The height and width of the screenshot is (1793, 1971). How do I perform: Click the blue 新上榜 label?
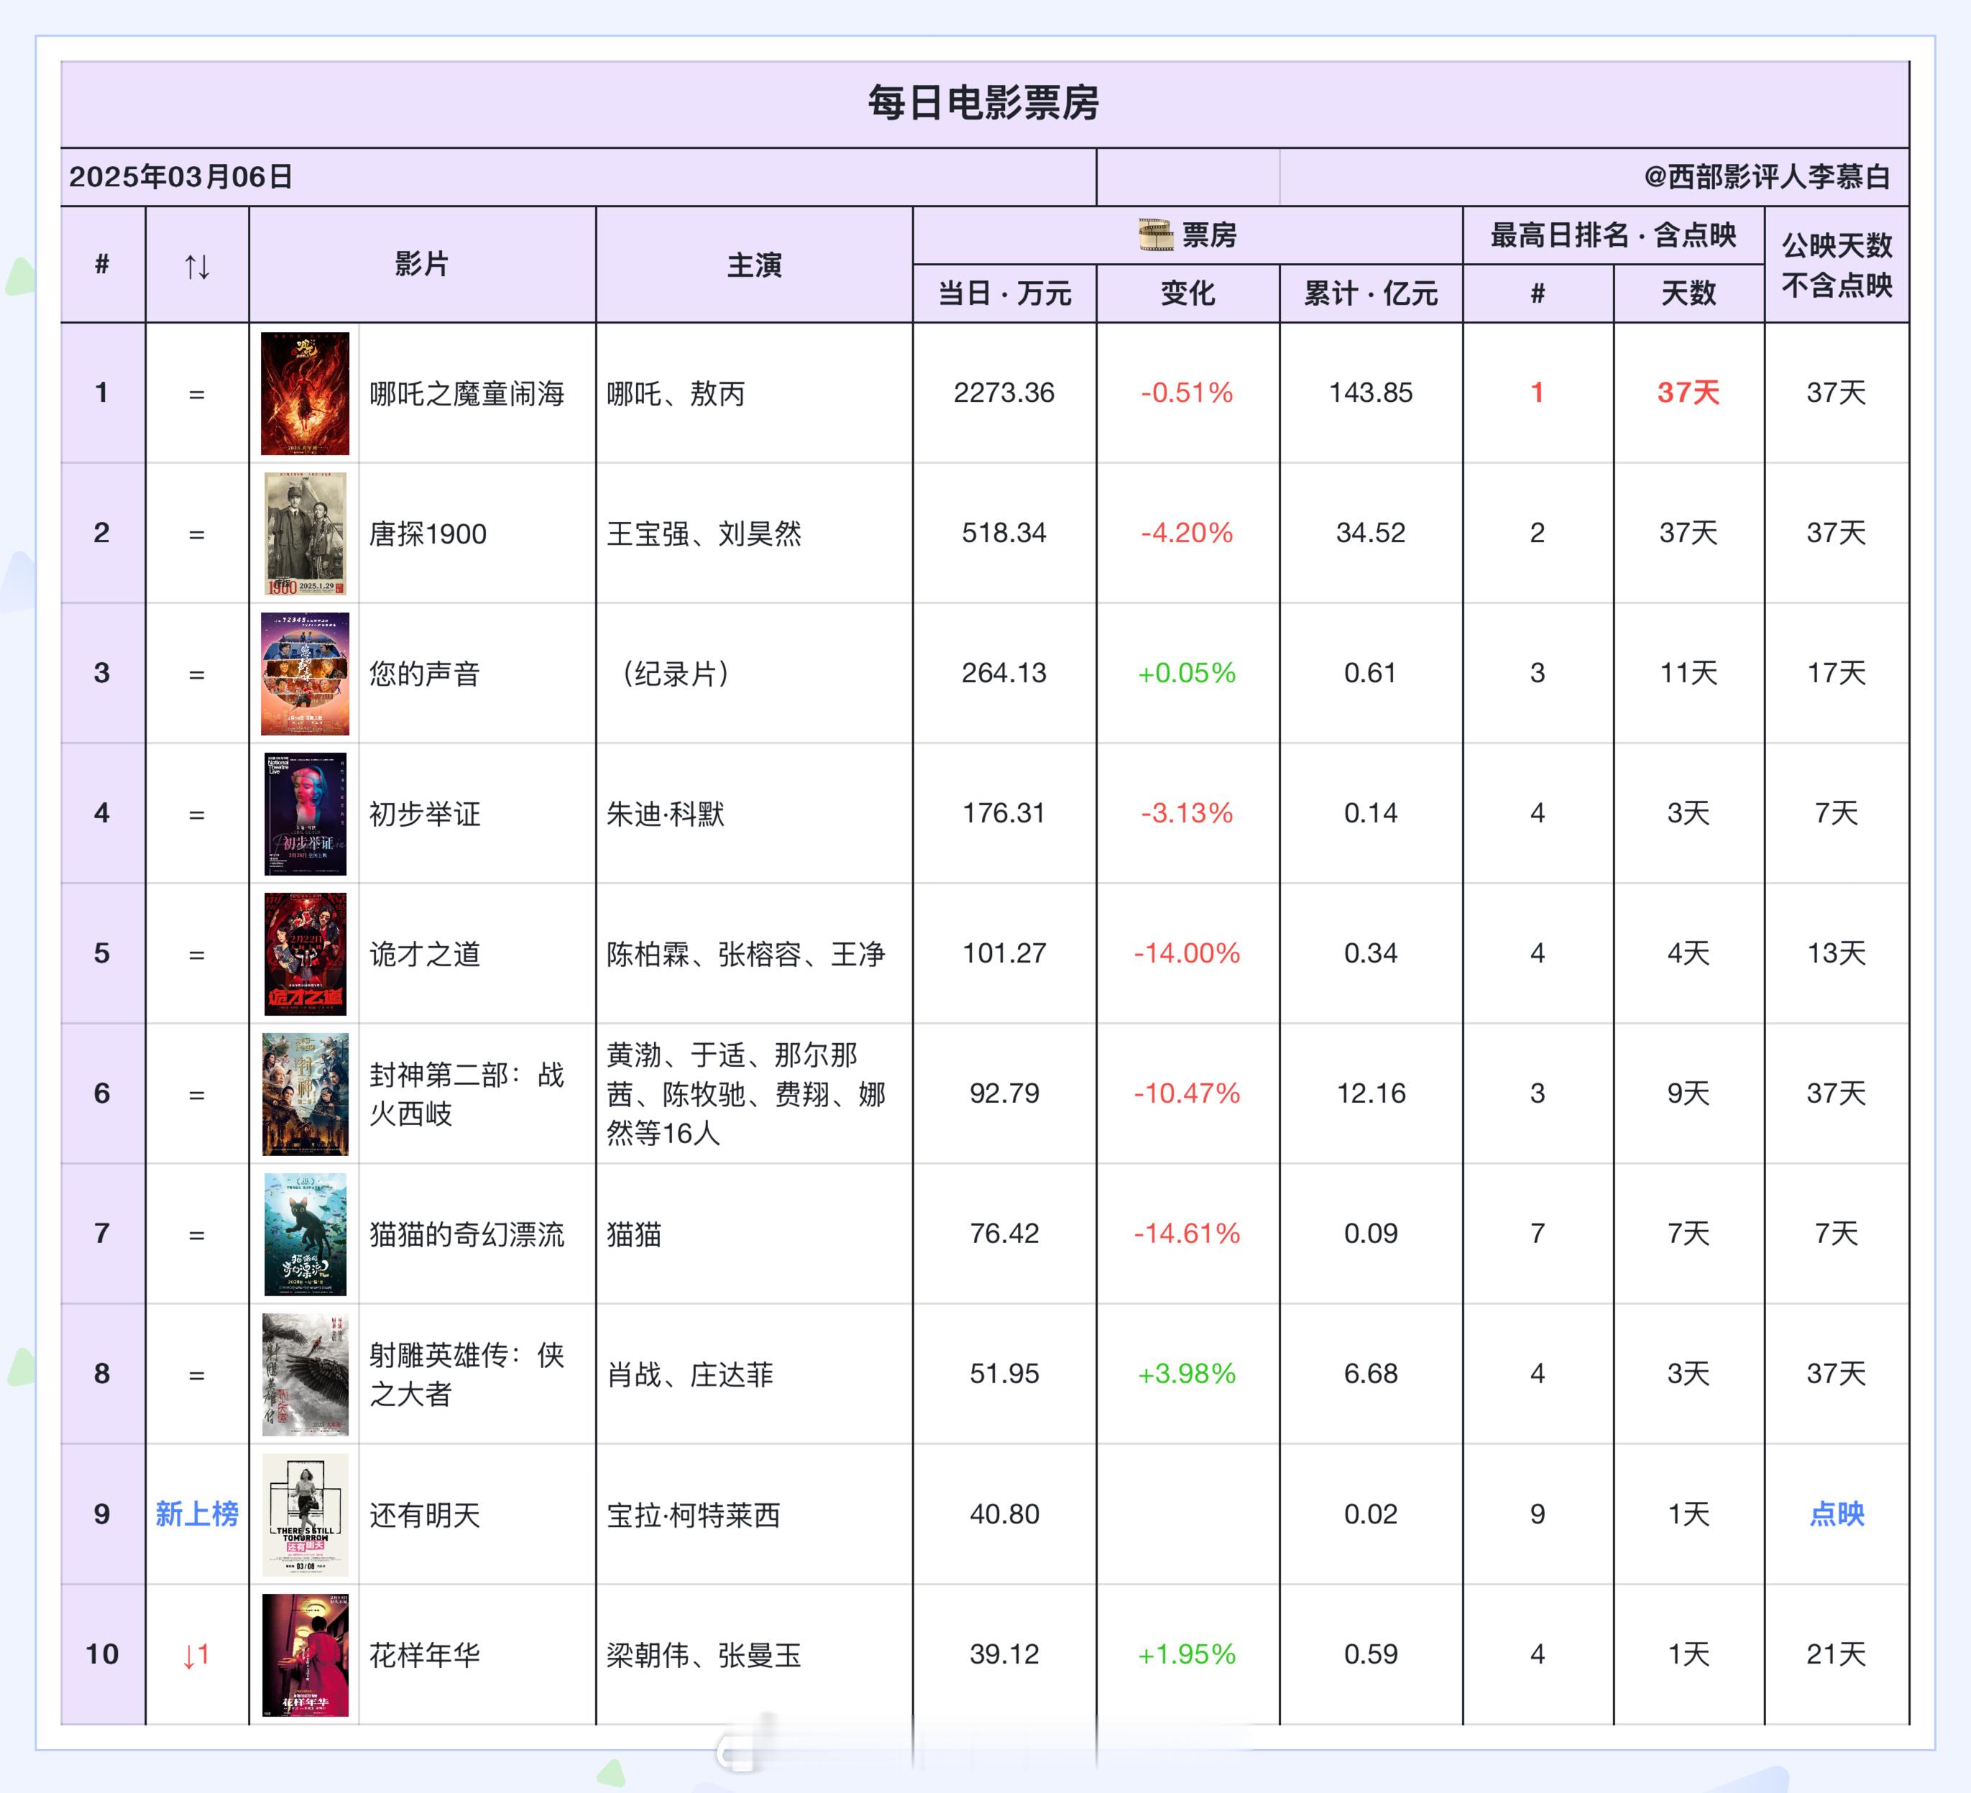[198, 1514]
